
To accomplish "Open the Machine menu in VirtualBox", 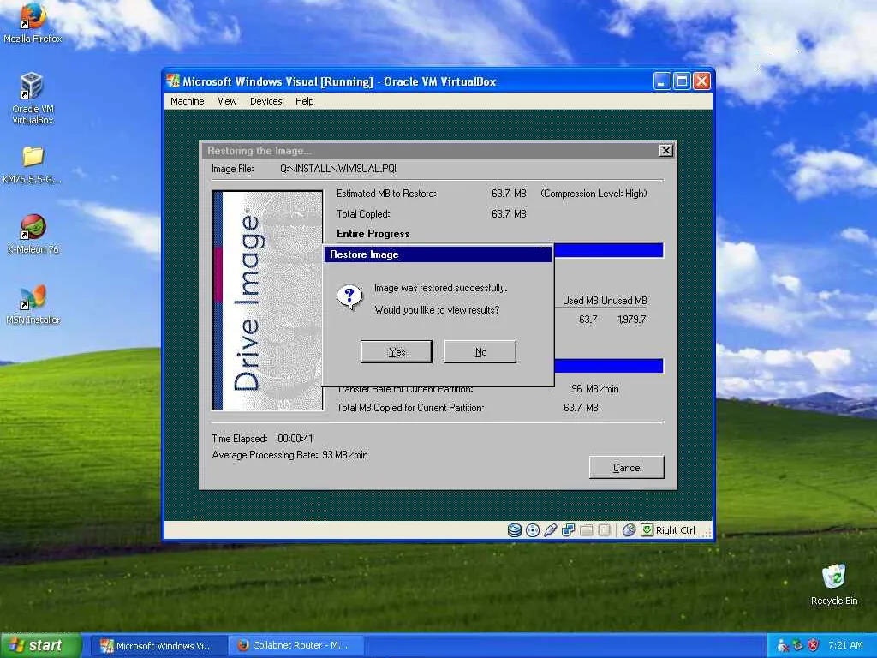I will [187, 101].
